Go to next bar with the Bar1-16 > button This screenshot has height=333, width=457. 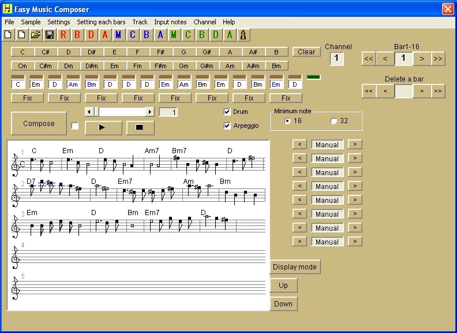(x=422, y=58)
